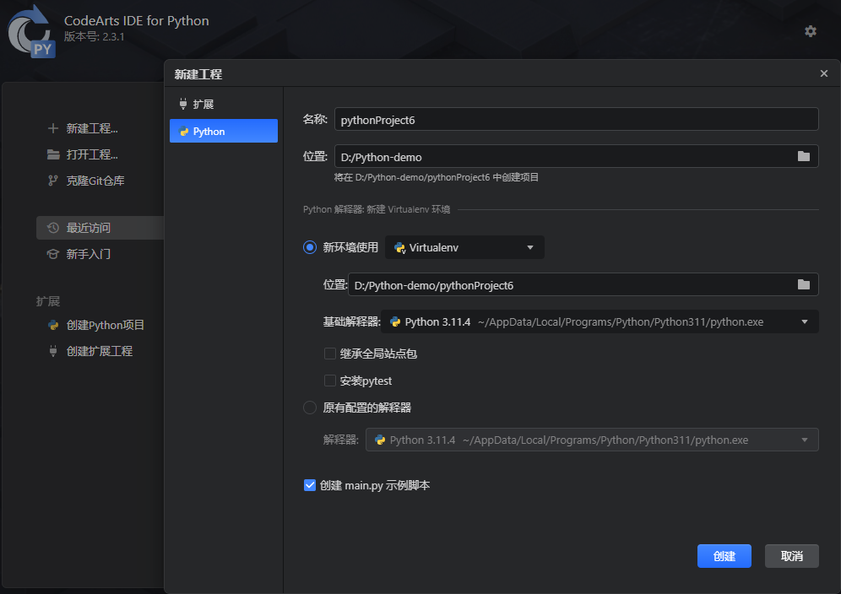Enable 安装pytest checkbox

tap(330, 381)
